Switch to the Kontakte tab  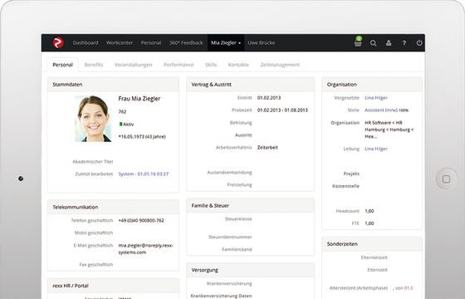point(238,65)
